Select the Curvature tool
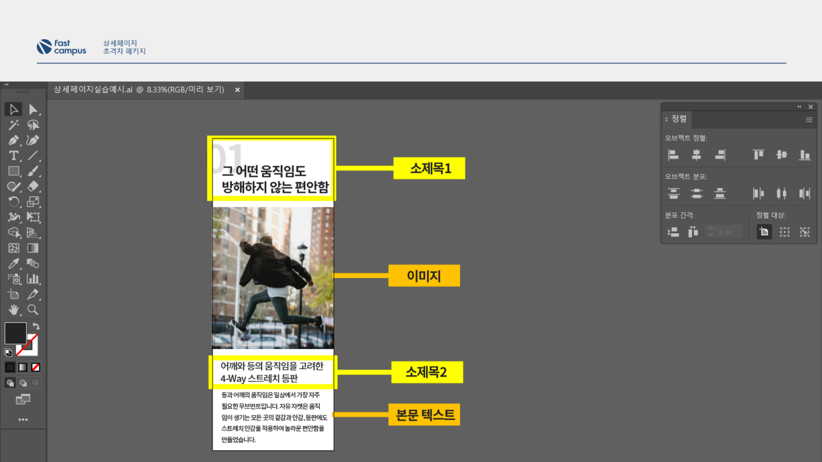Viewport: 822px width, 462px height. pyautogui.click(x=33, y=140)
